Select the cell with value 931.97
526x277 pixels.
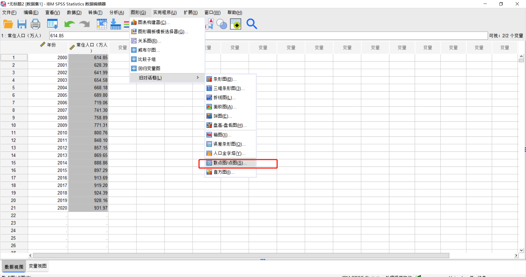[x=88, y=208]
